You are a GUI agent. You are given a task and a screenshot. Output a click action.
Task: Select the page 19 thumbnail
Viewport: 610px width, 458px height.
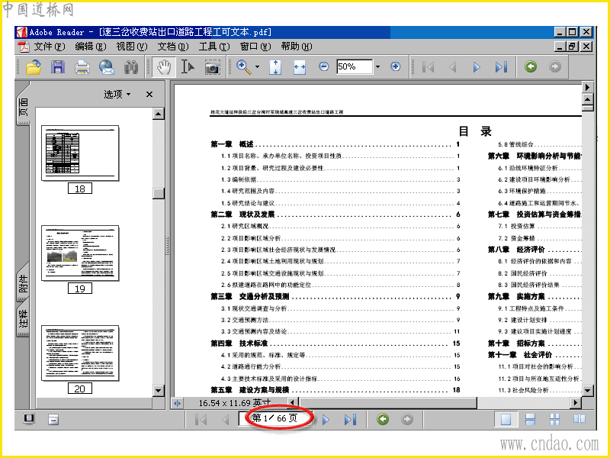click(x=80, y=253)
